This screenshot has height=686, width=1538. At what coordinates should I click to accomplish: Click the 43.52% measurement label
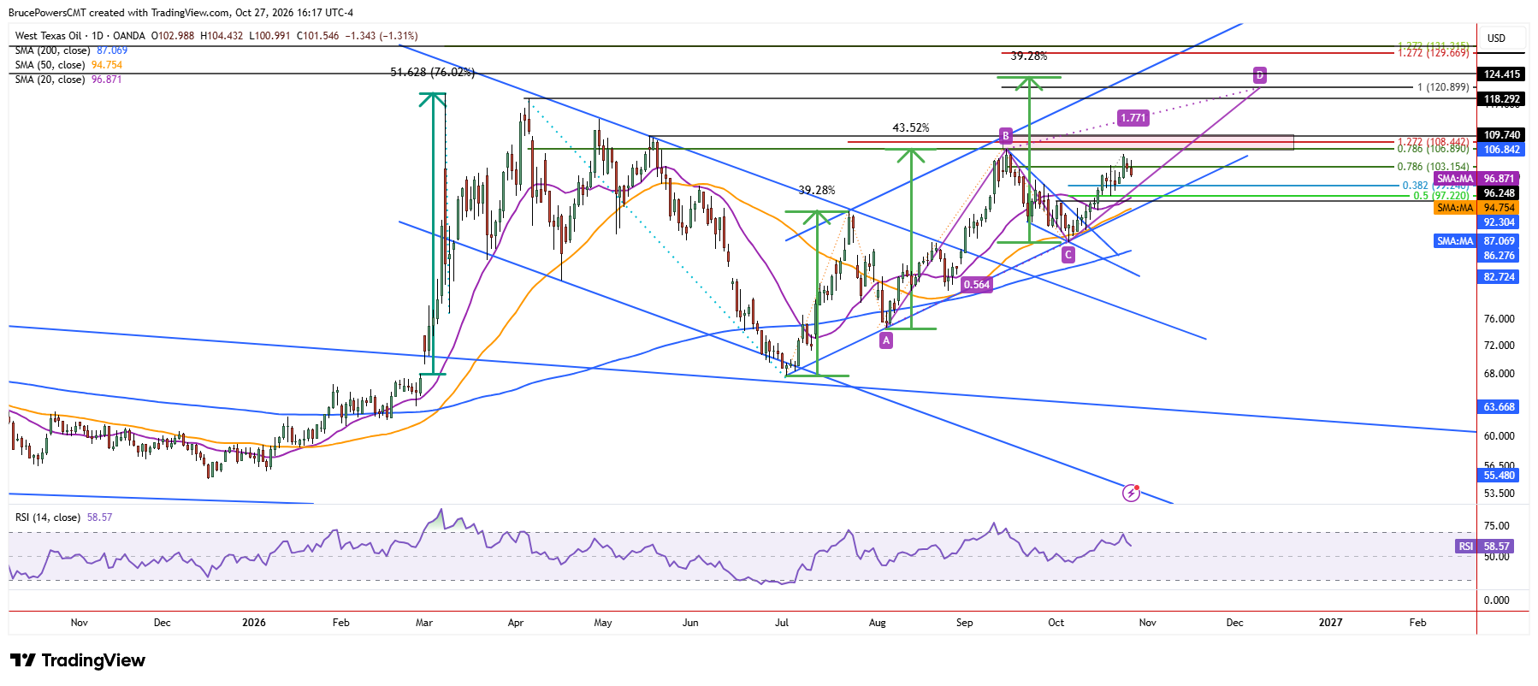tap(911, 127)
